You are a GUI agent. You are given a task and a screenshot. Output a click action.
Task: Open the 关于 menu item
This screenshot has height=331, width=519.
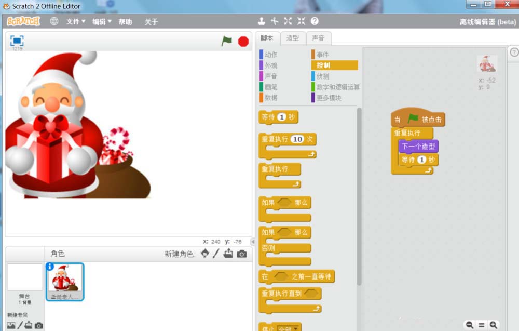coord(151,21)
